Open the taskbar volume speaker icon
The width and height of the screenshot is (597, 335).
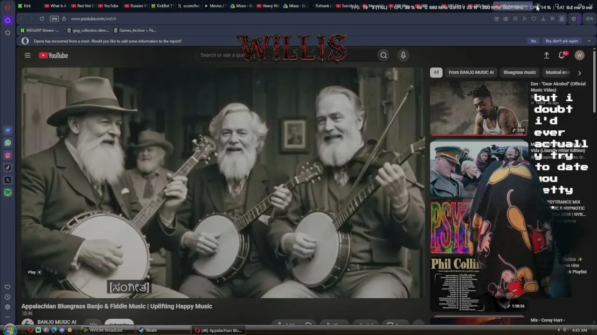tap(564, 330)
